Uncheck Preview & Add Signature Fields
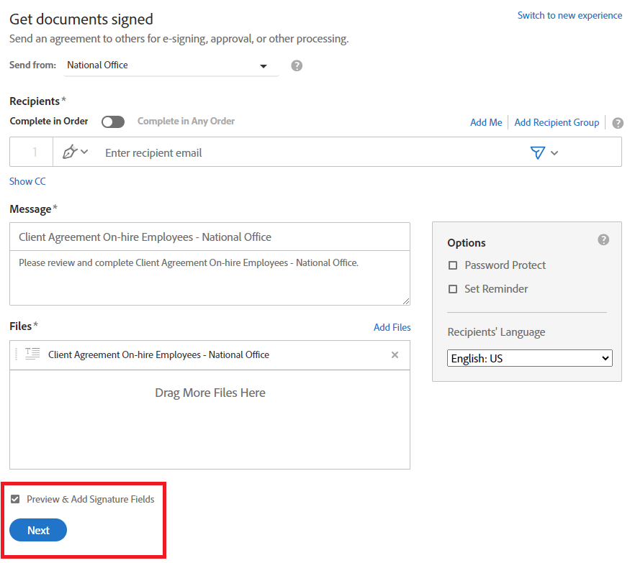 15,499
